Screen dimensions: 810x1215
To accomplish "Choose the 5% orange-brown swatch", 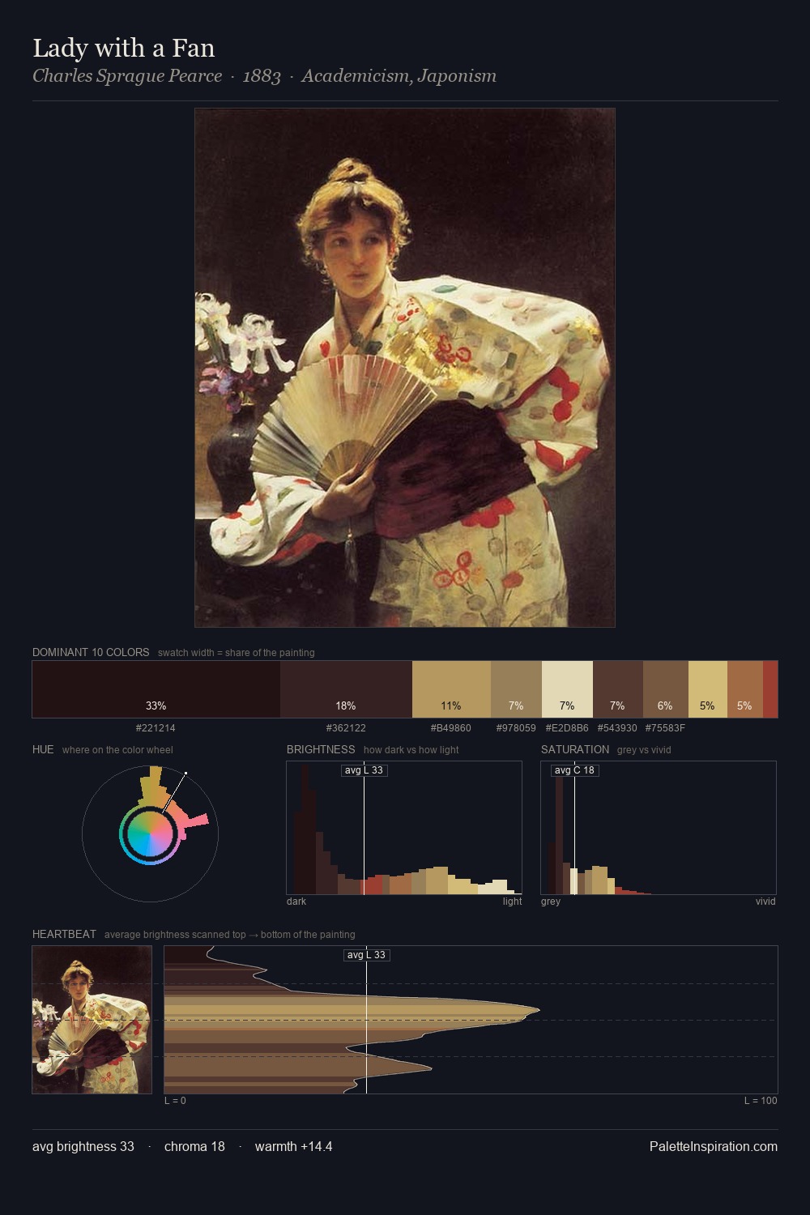I will click(x=745, y=689).
